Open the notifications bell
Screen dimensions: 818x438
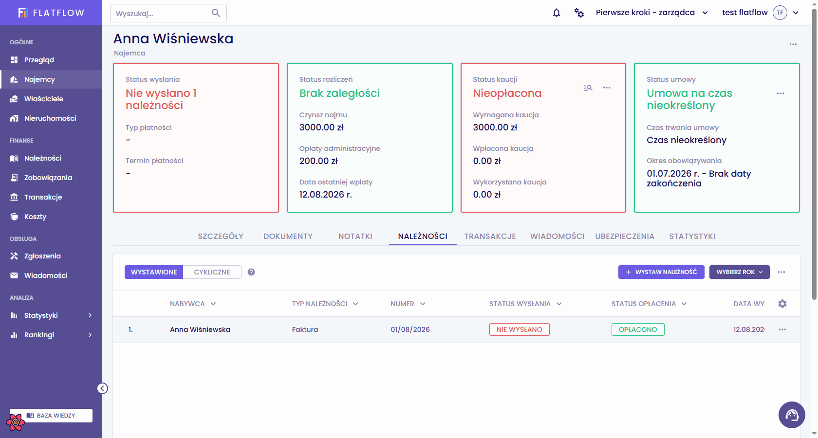click(557, 13)
